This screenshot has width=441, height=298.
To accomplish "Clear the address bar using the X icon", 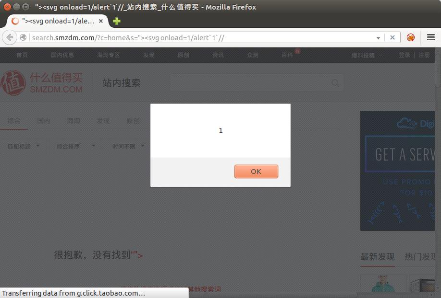I will 392,37.
